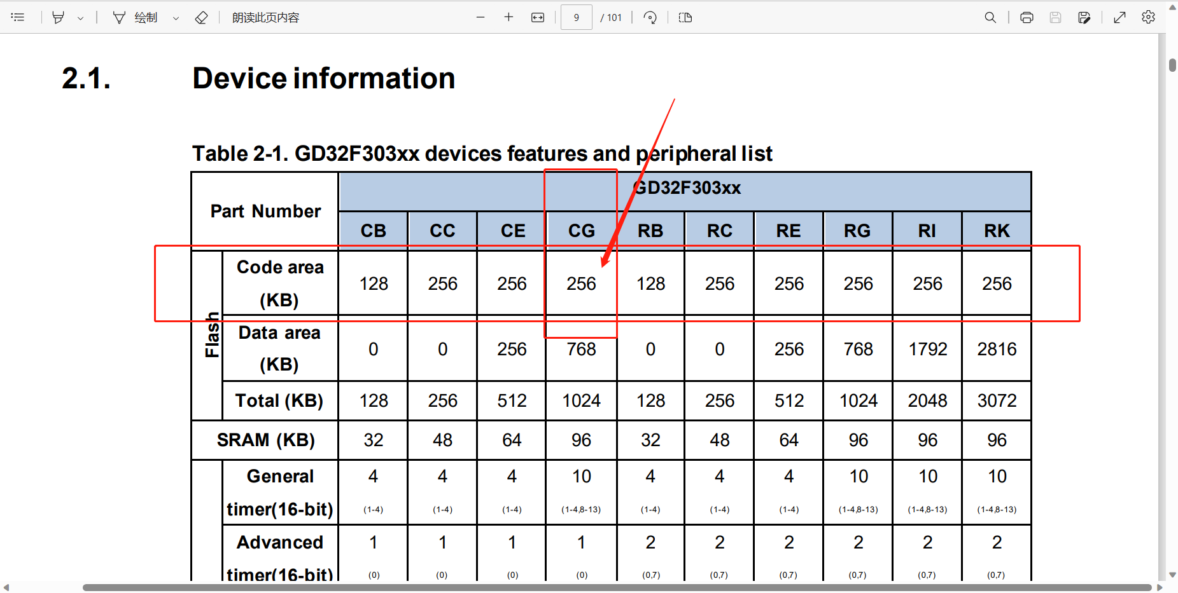Viewport: 1178px width, 593px height.
Task: Expand highlighter color options dropdown
Action: click(81, 18)
